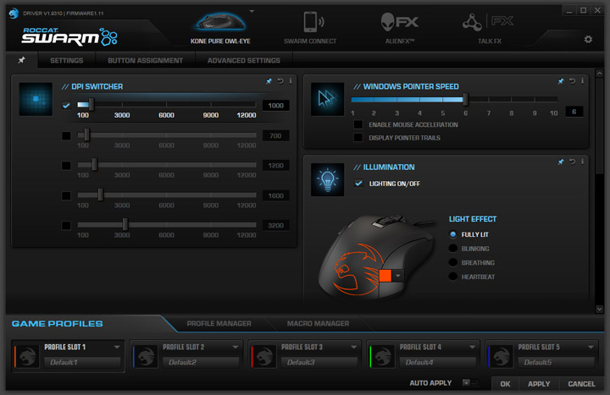Open the Talk FX module icon
Viewport: 610px width, 395px height.
[x=488, y=22]
